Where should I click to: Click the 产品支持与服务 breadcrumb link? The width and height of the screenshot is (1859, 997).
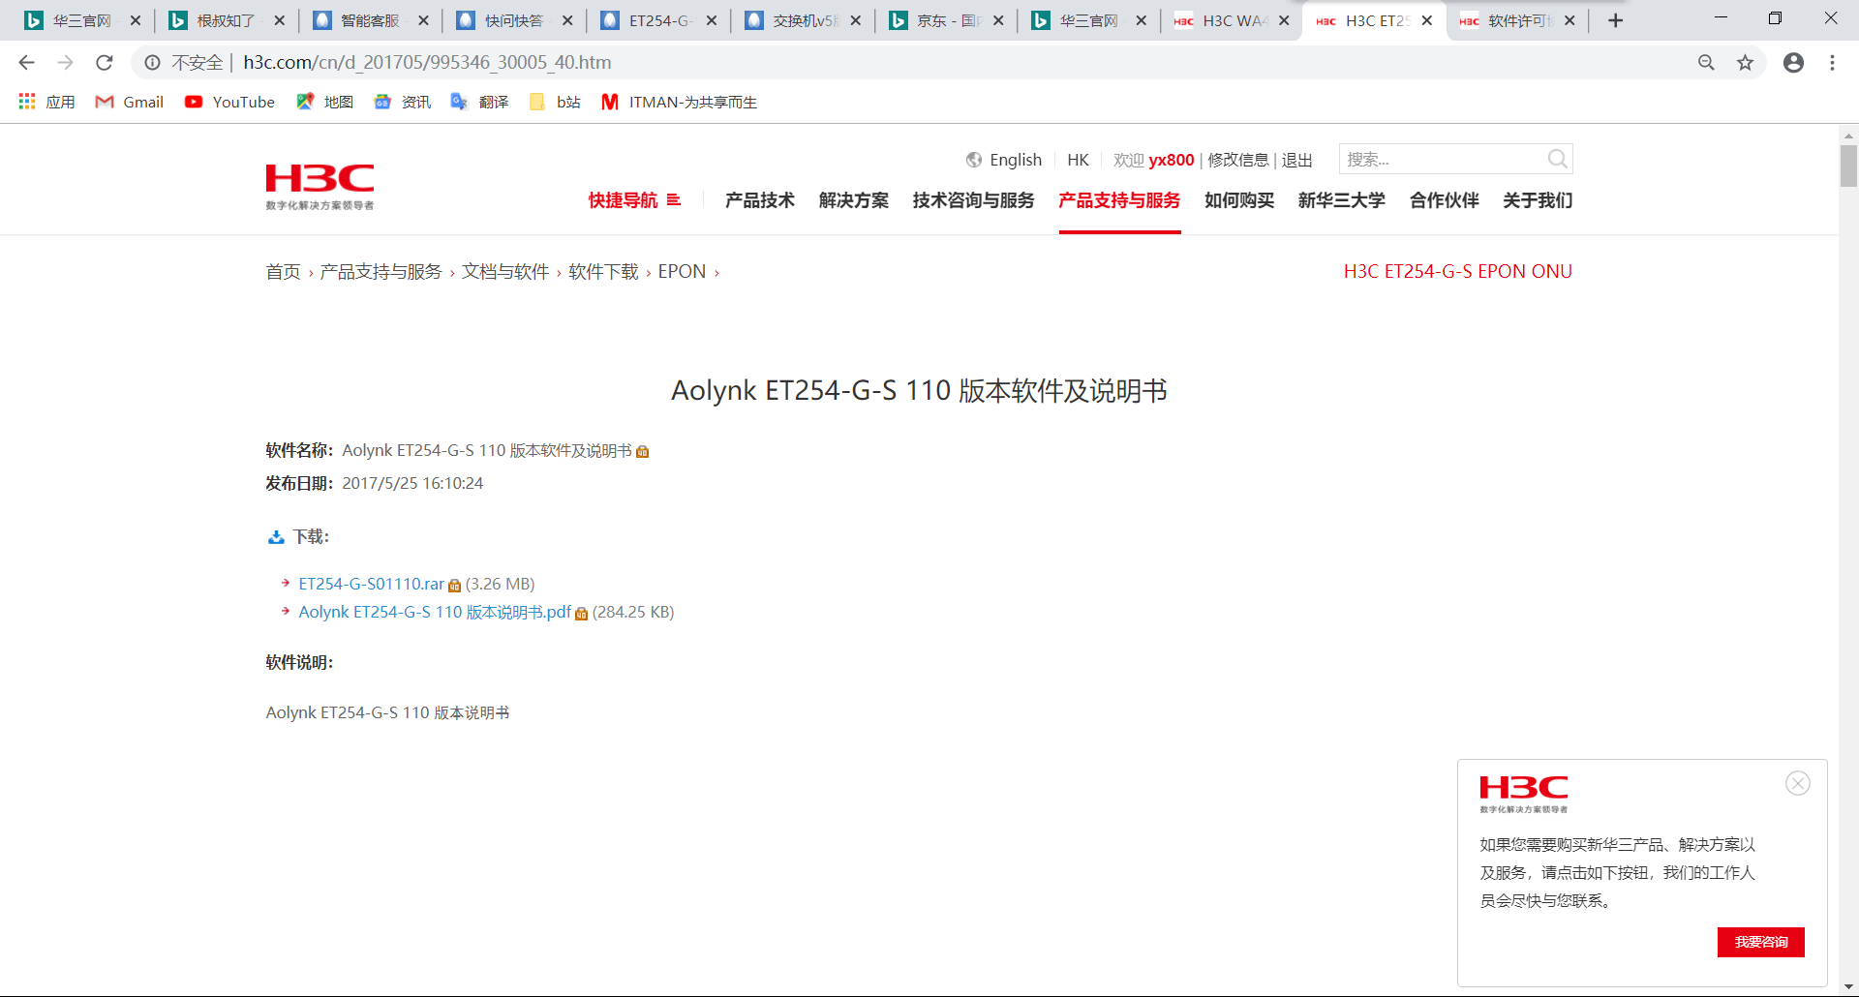[381, 272]
